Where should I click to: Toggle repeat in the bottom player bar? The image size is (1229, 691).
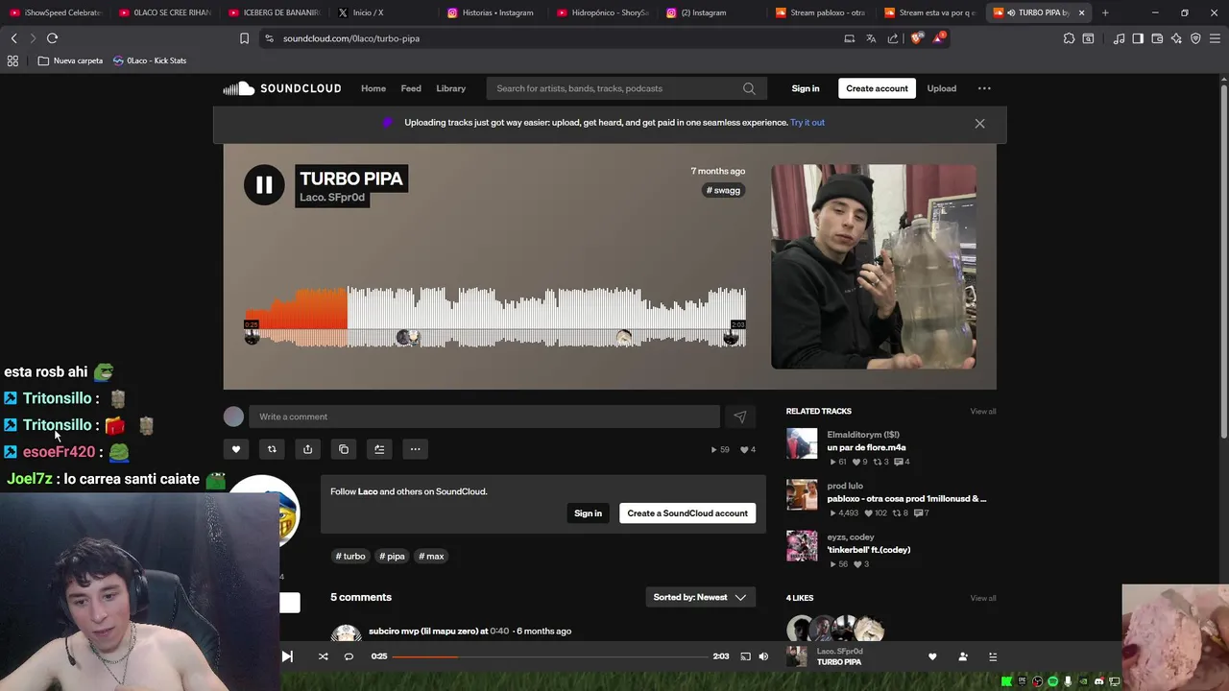tap(349, 656)
